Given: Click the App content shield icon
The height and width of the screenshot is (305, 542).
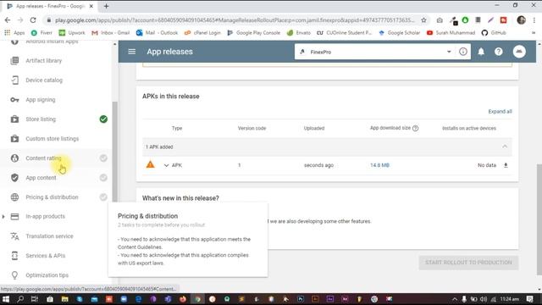Looking at the screenshot, I should [14, 177].
